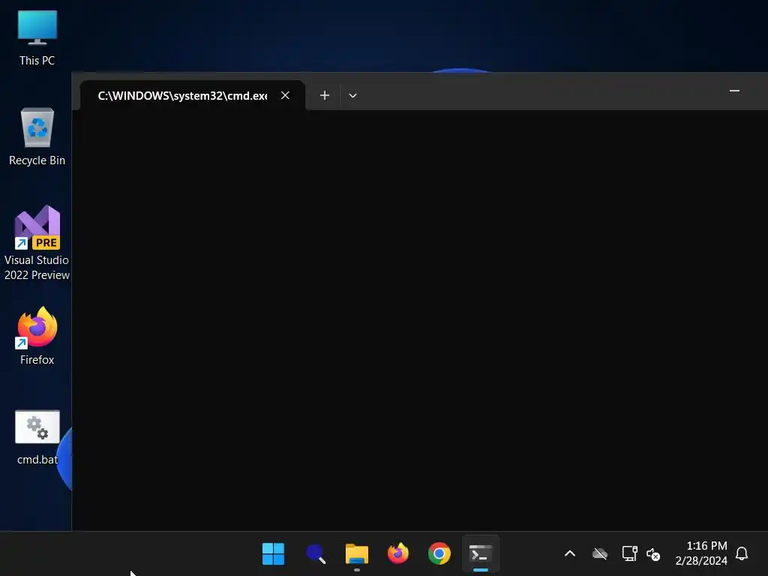Screen dimensions: 768x576
Task: Select Visual Studio 2022 Preview shortcut
Action: tap(37, 243)
